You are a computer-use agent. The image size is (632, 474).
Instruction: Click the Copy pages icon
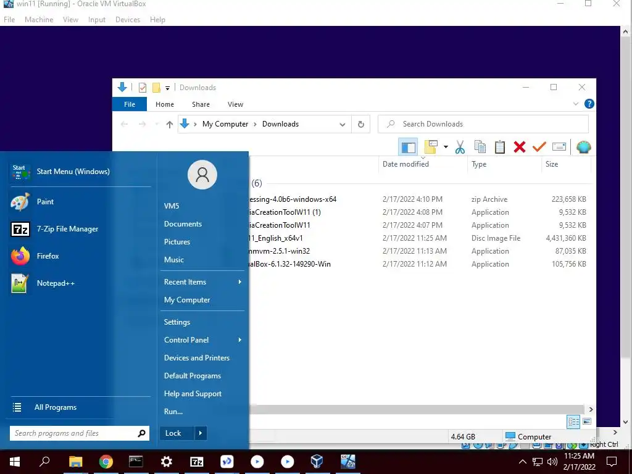point(480,147)
